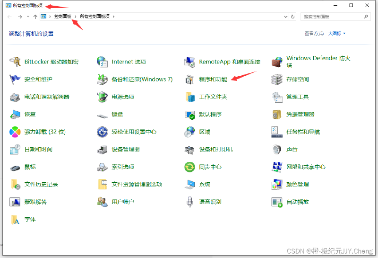The height and width of the screenshot is (258, 378).
Task: Click the 设备和打印机 printer icon
Action: (x=189, y=150)
